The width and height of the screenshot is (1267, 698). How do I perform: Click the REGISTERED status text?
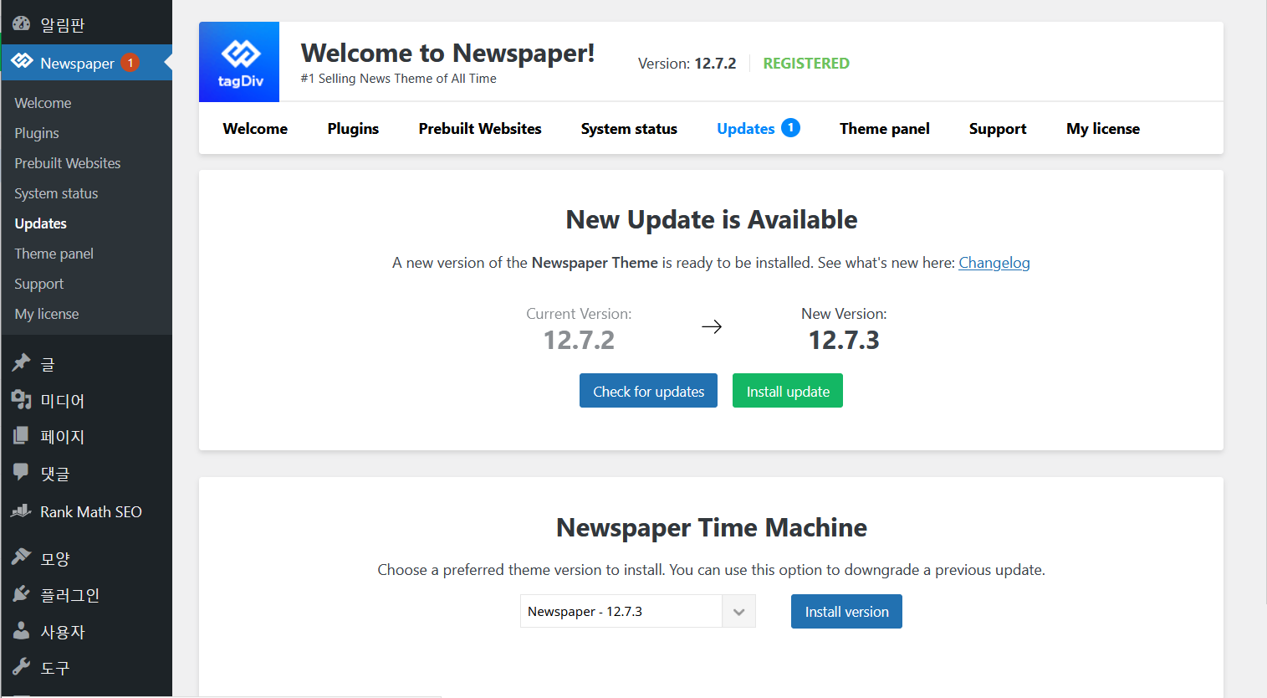[x=806, y=64]
